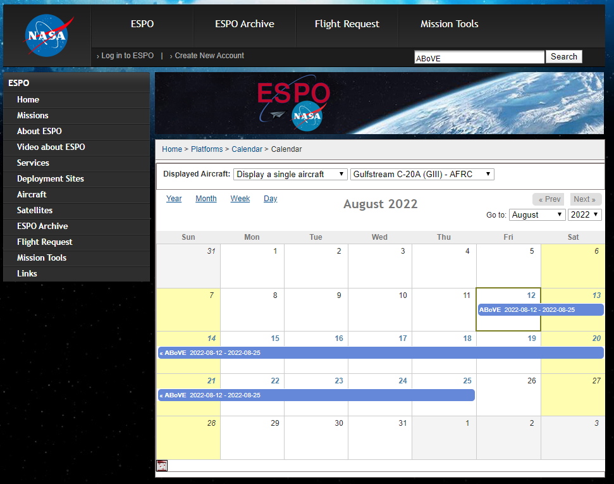Open the Flight Request top menu
This screenshot has height=484, width=614.
347,24
